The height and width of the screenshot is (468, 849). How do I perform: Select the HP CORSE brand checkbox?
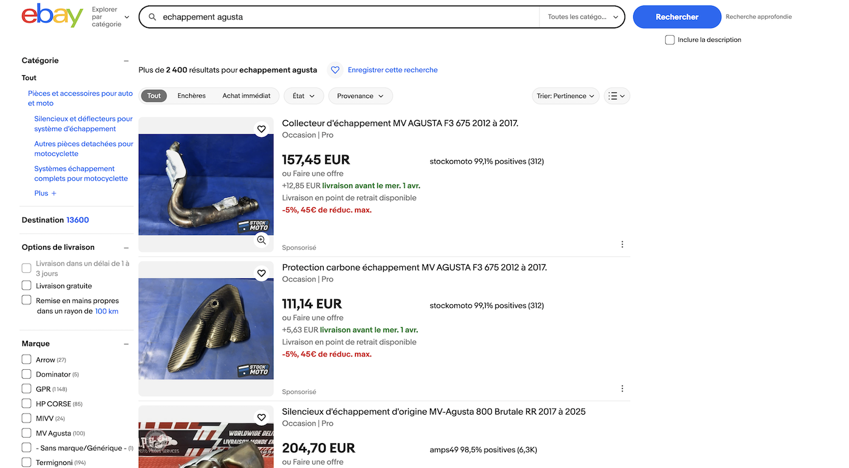click(x=26, y=403)
